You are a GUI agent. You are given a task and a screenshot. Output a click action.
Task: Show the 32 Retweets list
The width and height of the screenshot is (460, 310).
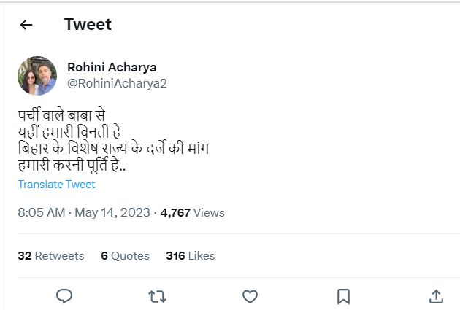(x=50, y=256)
